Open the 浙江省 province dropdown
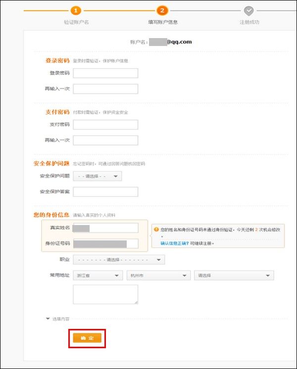The height and width of the screenshot is (369, 297). [x=97, y=276]
